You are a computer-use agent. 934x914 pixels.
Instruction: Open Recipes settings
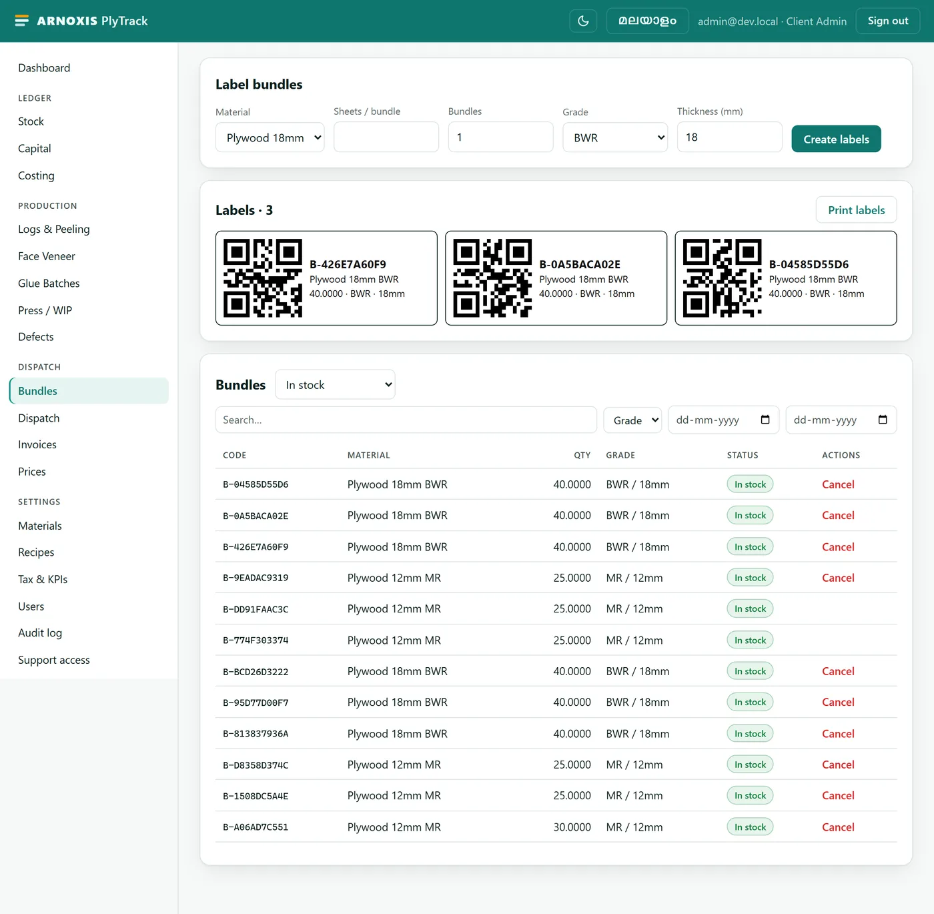(36, 552)
